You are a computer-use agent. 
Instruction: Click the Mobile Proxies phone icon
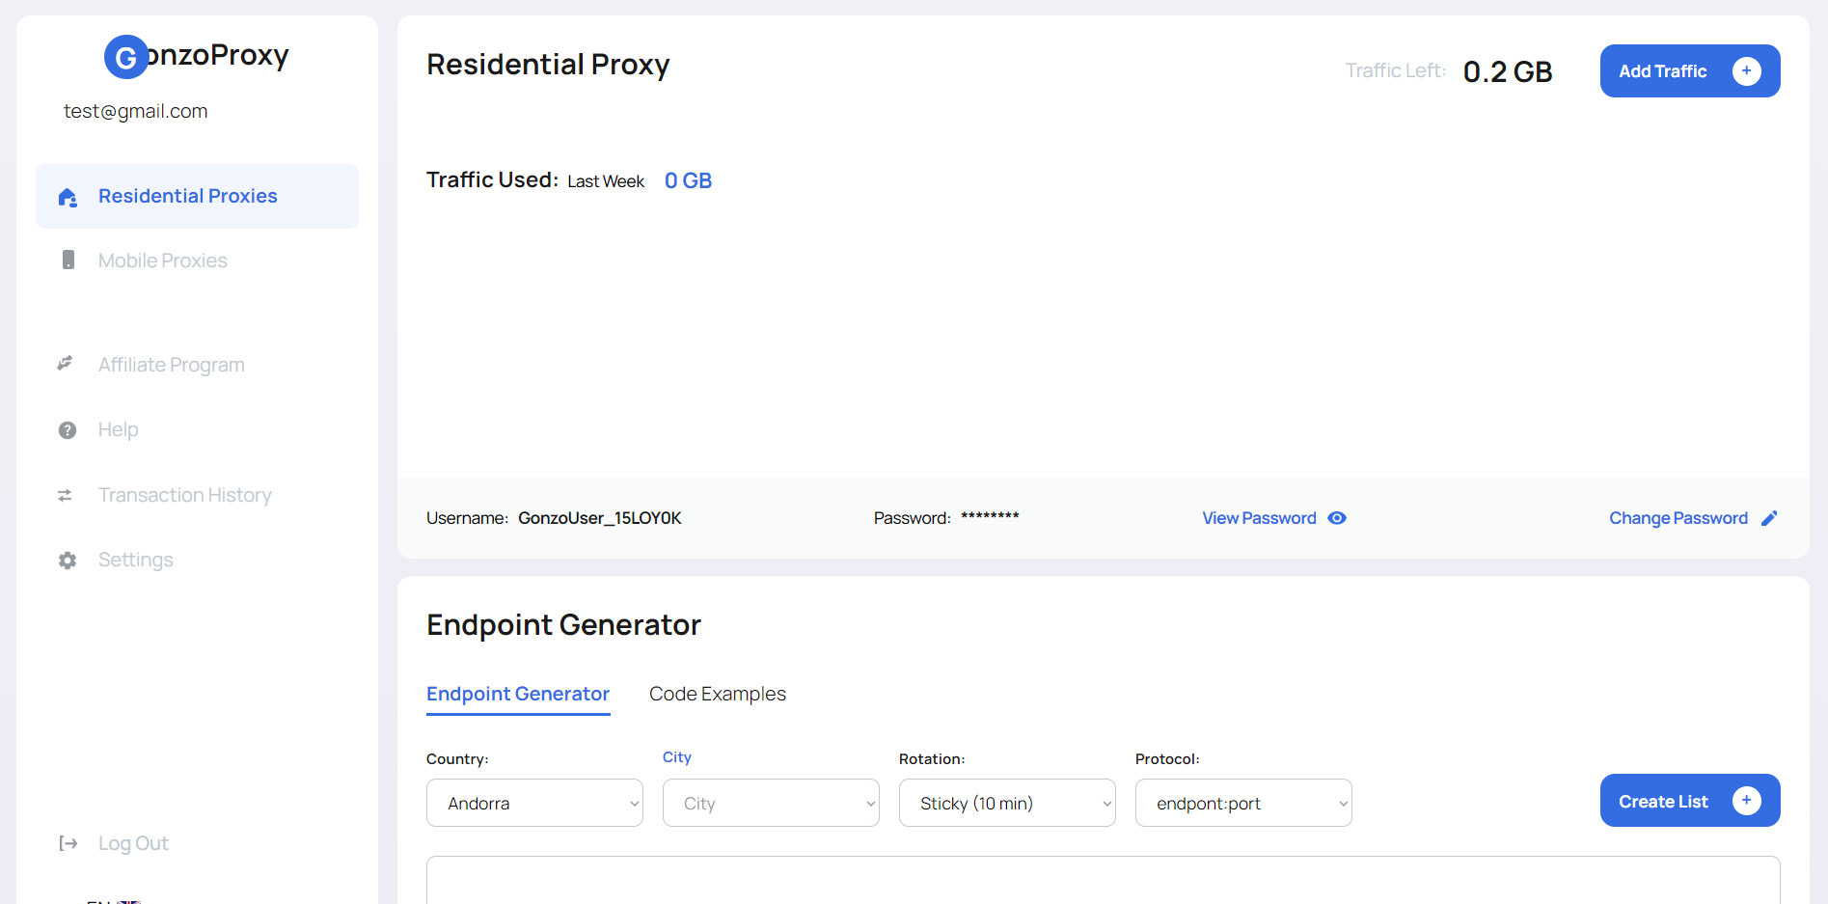click(x=68, y=260)
